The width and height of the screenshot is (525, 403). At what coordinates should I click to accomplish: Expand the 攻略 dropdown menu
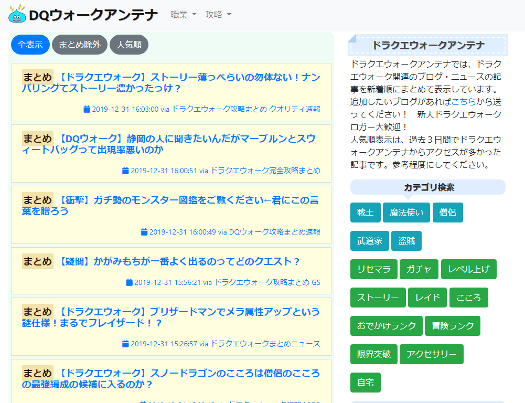click(218, 14)
